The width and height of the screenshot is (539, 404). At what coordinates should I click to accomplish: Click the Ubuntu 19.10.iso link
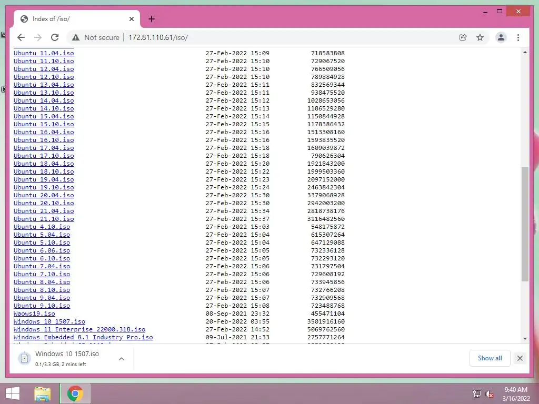click(x=44, y=188)
